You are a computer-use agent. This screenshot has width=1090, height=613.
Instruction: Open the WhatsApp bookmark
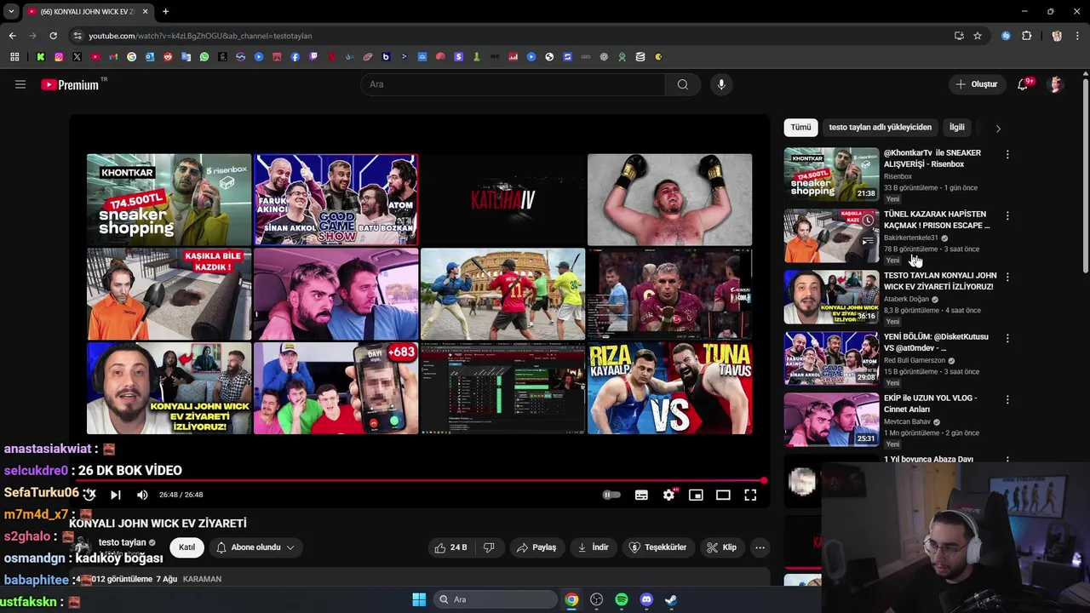[x=204, y=57]
